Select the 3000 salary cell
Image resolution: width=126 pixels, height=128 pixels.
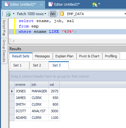54,111
